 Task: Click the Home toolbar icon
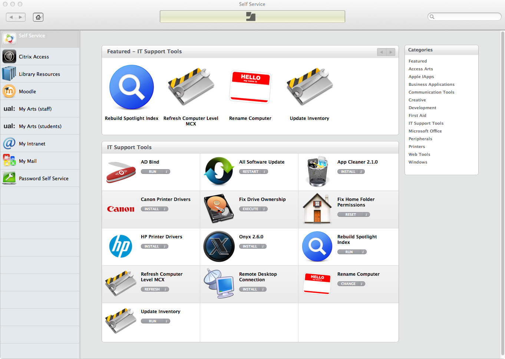coord(38,17)
